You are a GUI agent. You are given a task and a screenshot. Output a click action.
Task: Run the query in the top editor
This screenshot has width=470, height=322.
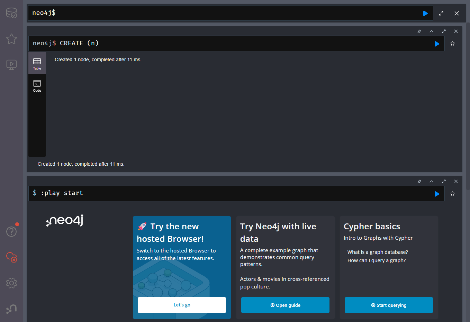click(425, 13)
